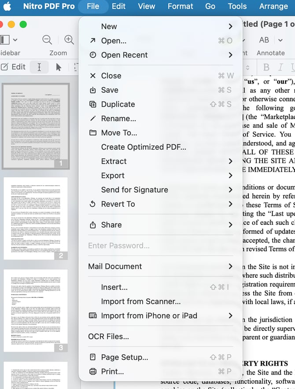This screenshot has width=295, height=389.
Task: Expand the Share submenu
Action: [160, 225]
